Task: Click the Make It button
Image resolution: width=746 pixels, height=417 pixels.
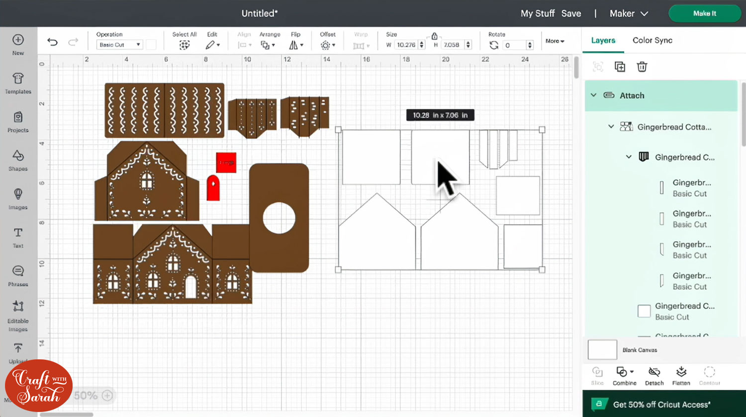Action: [704, 13]
